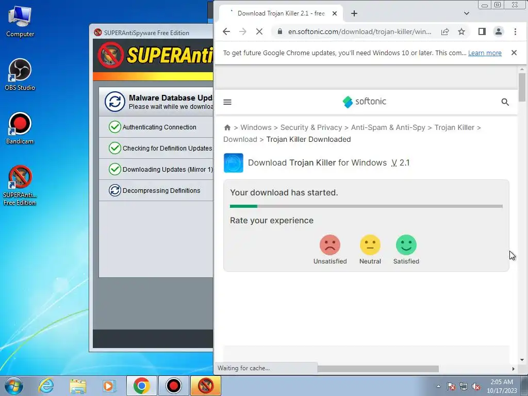
Task: Open SUPERAntiSpyware Free Edition desktop shortcut
Action: pos(20,186)
